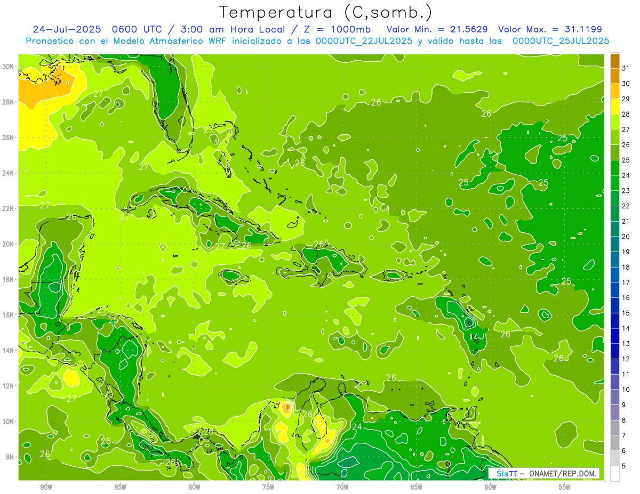The image size is (640, 494).
Task: Click the "30N" latitude axis label
Action: (x=9, y=67)
